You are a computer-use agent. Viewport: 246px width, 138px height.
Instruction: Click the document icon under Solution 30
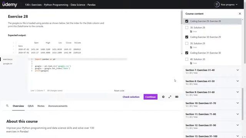pyautogui.click(x=191, y=63)
